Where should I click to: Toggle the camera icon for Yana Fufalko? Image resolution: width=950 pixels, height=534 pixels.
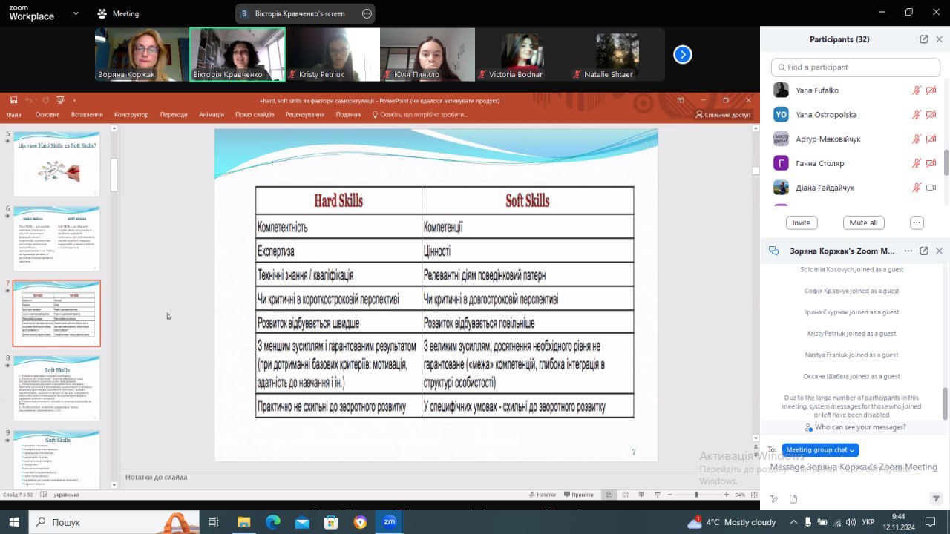[x=931, y=90]
